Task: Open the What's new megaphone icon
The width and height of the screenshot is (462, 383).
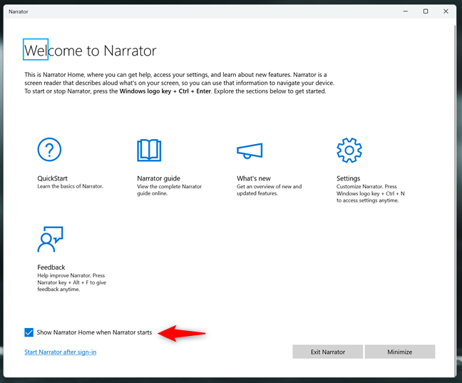Action: click(250, 150)
